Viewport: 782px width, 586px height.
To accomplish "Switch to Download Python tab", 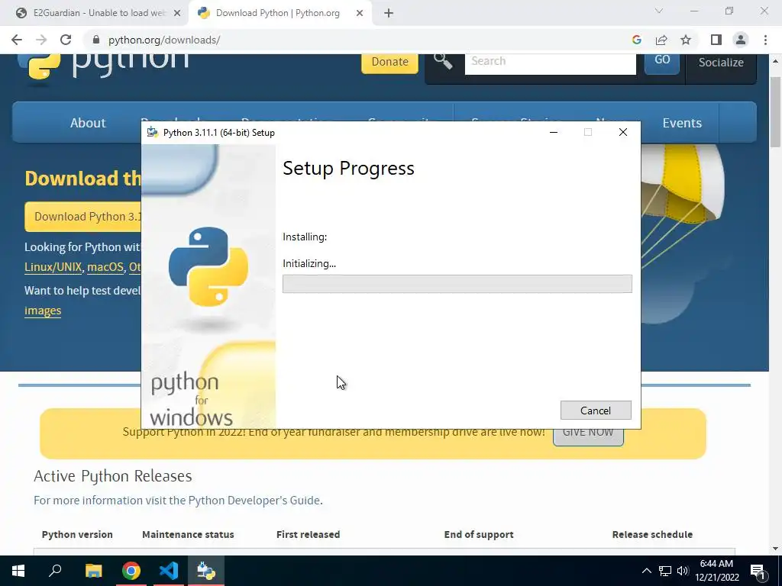I will 278,13.
